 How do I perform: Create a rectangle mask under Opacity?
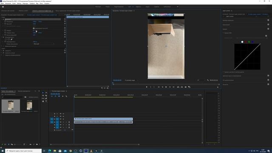(x=8, y=40)
